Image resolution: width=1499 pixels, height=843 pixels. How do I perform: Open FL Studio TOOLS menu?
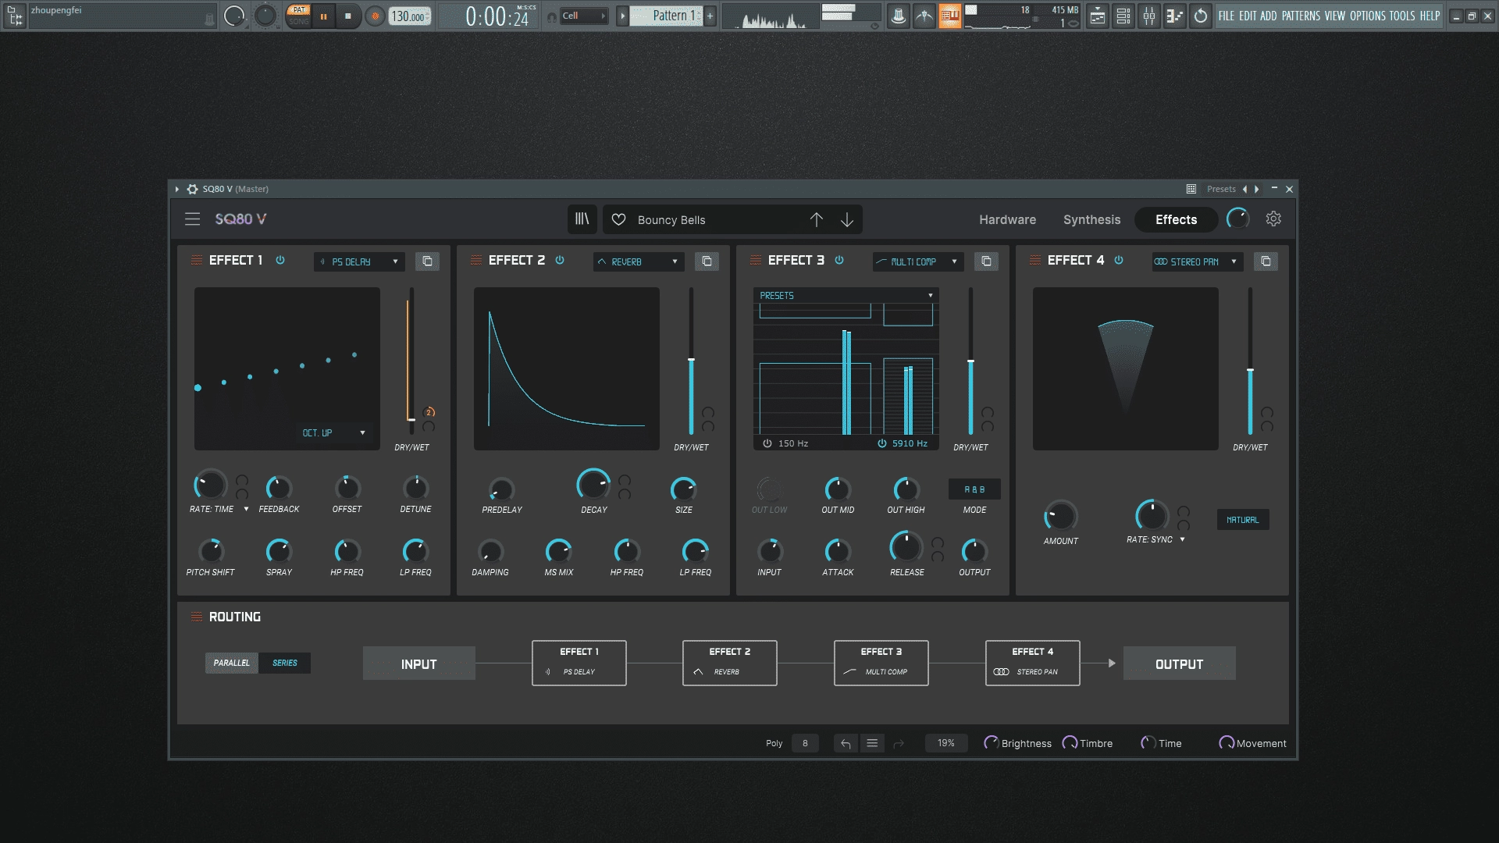click(x=1401, y=16)
